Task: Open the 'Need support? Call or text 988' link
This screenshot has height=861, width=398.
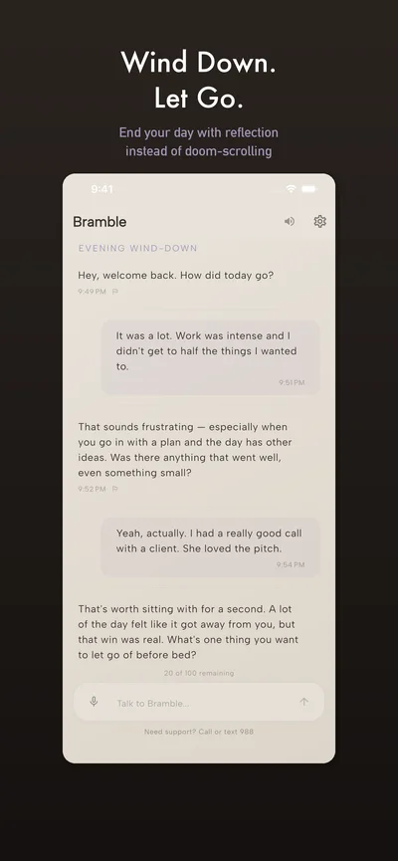Action: [199, 732]
